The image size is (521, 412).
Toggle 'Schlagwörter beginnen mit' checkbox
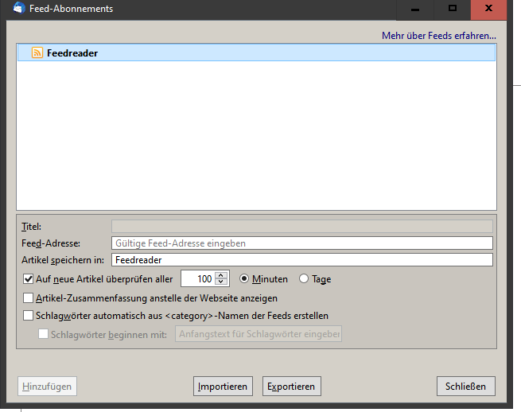[x=43, y=333]
